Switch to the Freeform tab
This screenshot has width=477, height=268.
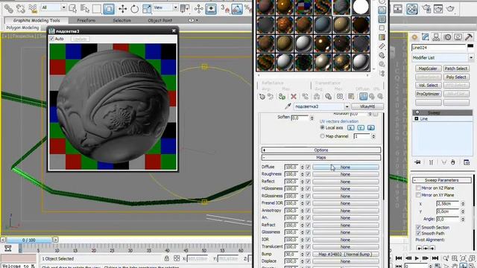click(x=86, y=20)
